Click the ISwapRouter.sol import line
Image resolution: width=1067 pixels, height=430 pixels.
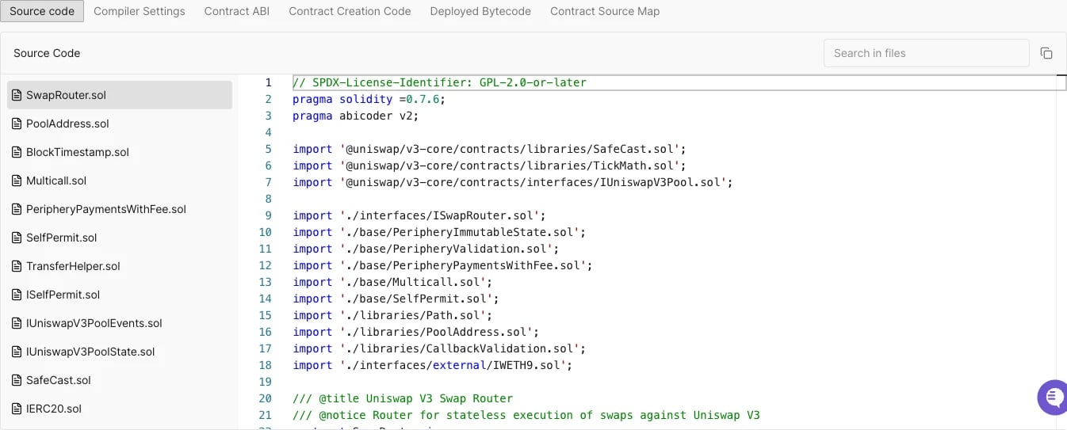(x=419, y=215)
